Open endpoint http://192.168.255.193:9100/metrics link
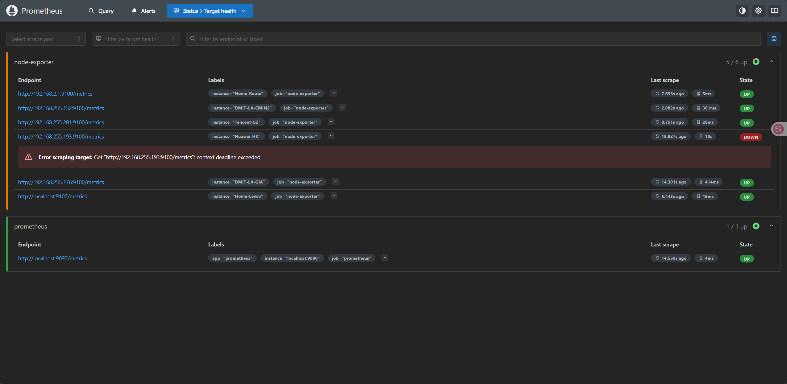The image size is (787, 384). coord(61,136)
